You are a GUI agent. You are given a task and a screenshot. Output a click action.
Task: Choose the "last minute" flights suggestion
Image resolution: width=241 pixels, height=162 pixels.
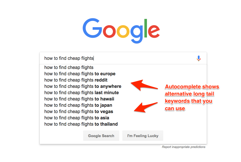[81, 93]
